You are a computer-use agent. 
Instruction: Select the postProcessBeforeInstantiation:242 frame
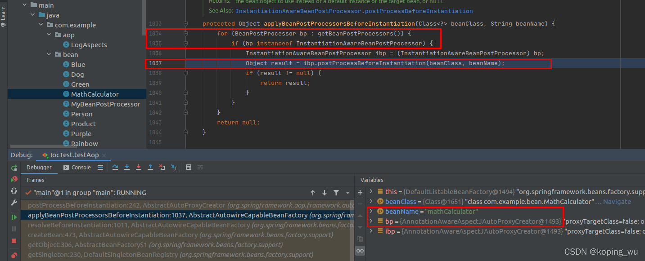pyautogui.click(x=188, y=205)
